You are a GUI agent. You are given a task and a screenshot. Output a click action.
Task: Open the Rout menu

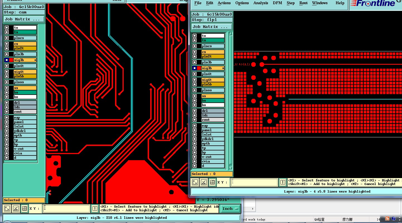pyautogui.click(x=303, y=3)
